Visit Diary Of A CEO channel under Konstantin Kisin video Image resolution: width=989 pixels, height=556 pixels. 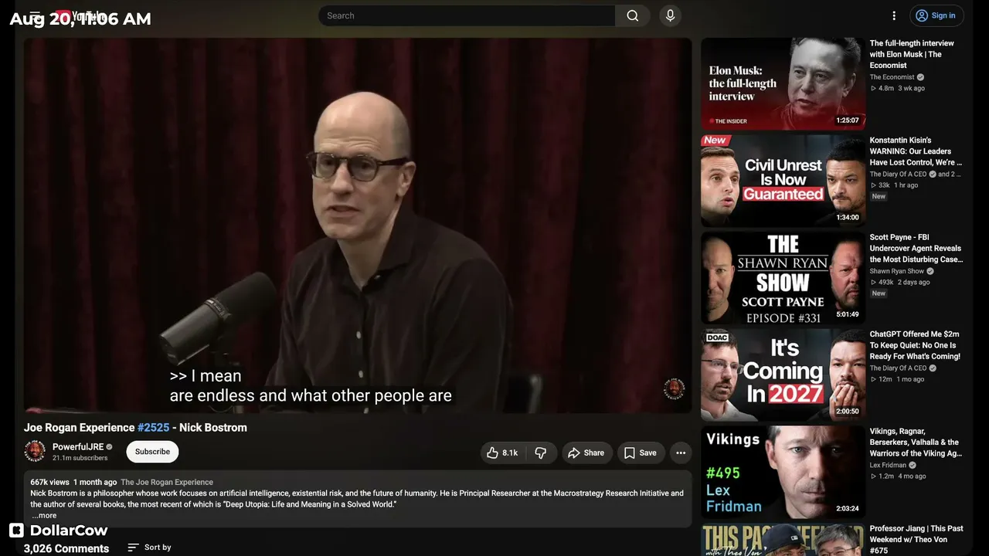coord(898,175)
